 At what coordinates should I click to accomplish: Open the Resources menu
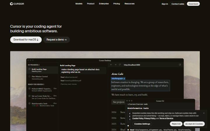coord(129,4)
